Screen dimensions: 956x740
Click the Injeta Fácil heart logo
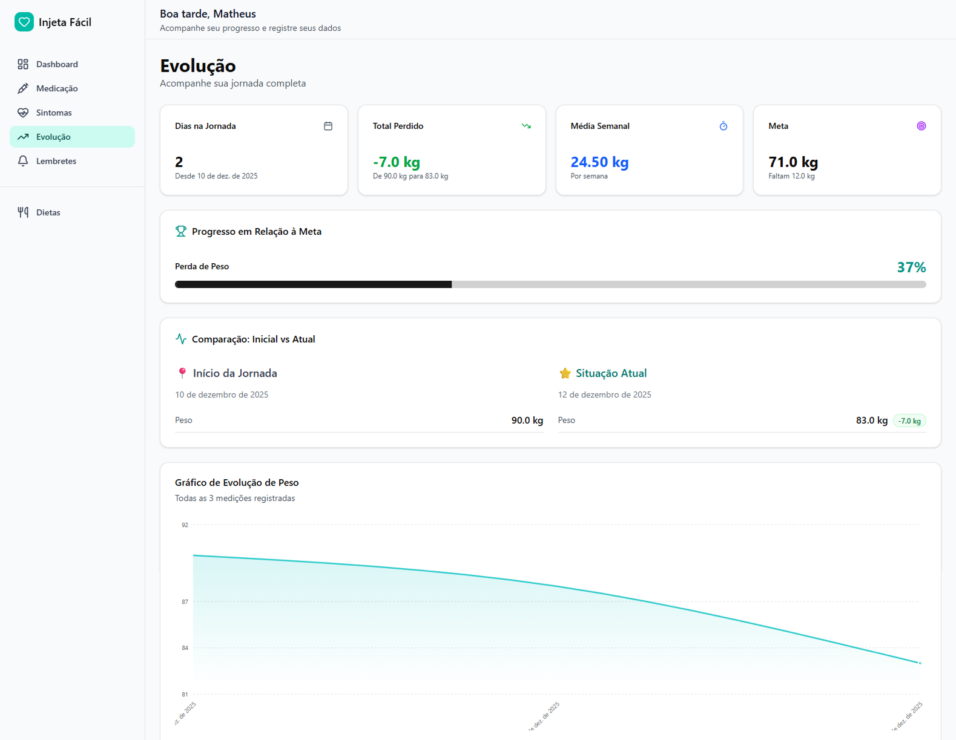24,22
